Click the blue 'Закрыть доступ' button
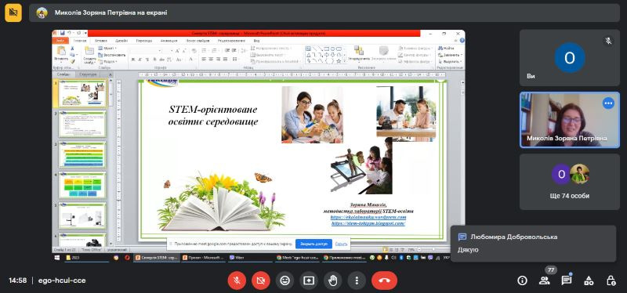This screenshot has width=627, height=293. [x=313, y=244]
